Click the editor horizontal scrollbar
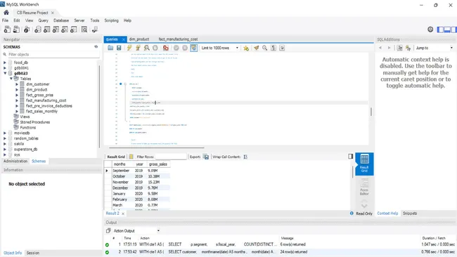Image resolution: width=457 pixels, height=257 pixels. [157, 147]
